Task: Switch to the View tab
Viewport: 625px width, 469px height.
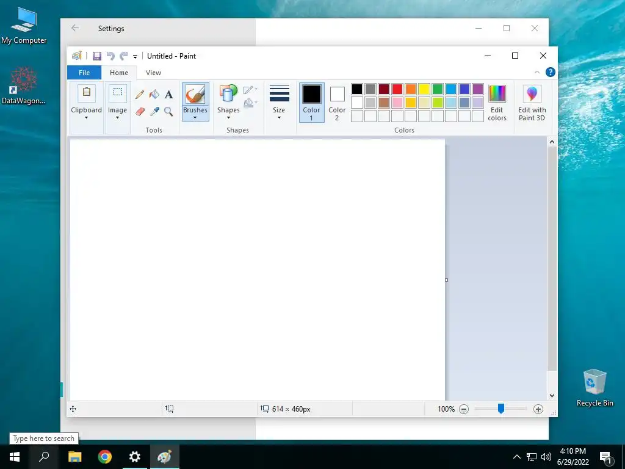Action: click(x=153, y=73)
